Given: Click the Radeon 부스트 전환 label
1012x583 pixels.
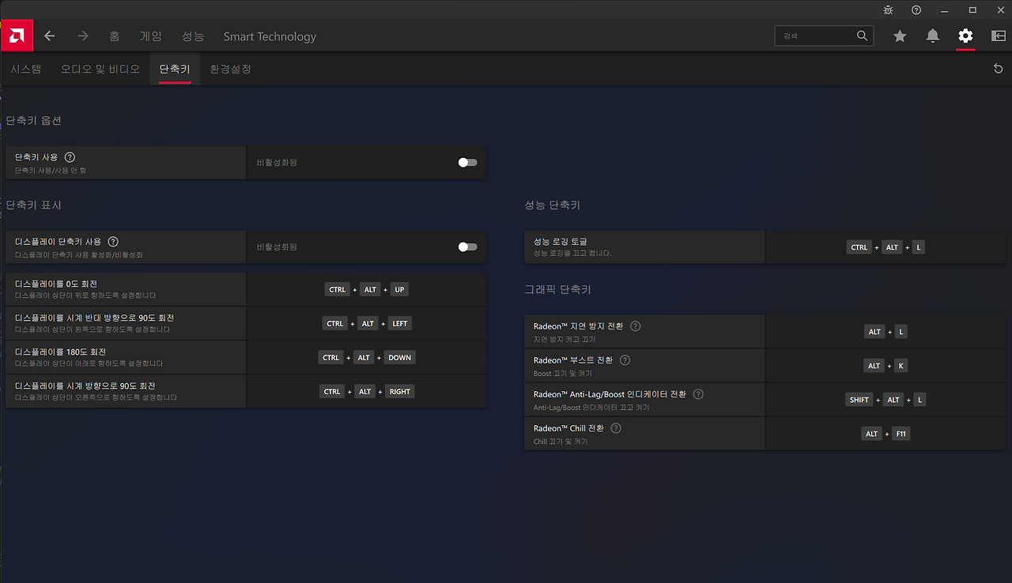Looking at the screenshot, I should 572,360.
